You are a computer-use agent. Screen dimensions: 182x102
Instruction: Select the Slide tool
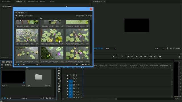click(59, 84)
